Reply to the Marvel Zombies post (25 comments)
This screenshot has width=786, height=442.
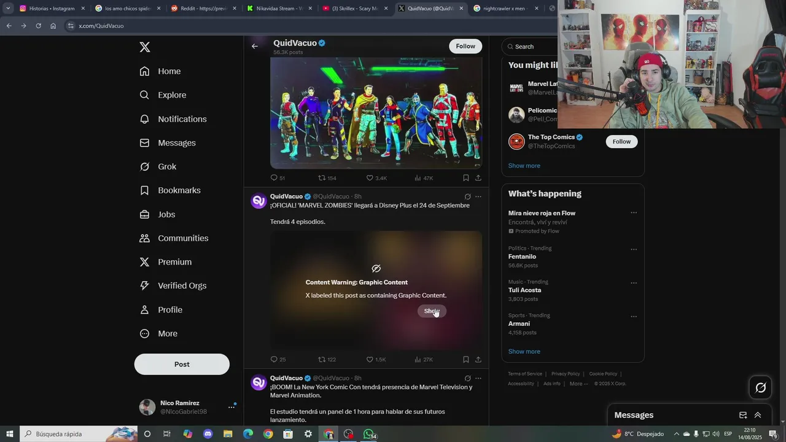278,360
